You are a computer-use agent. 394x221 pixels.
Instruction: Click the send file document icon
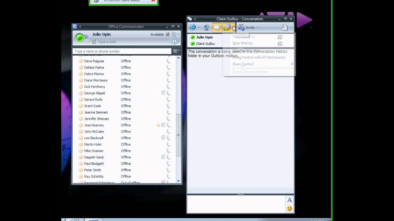coord(285,27)
